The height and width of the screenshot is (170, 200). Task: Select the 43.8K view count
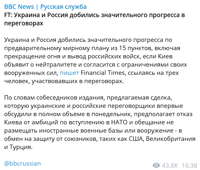(170, 166)
